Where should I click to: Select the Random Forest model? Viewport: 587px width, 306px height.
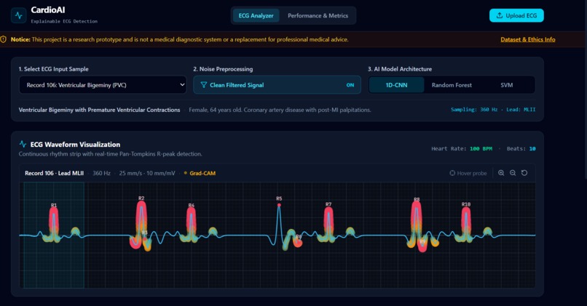[452, 85]
